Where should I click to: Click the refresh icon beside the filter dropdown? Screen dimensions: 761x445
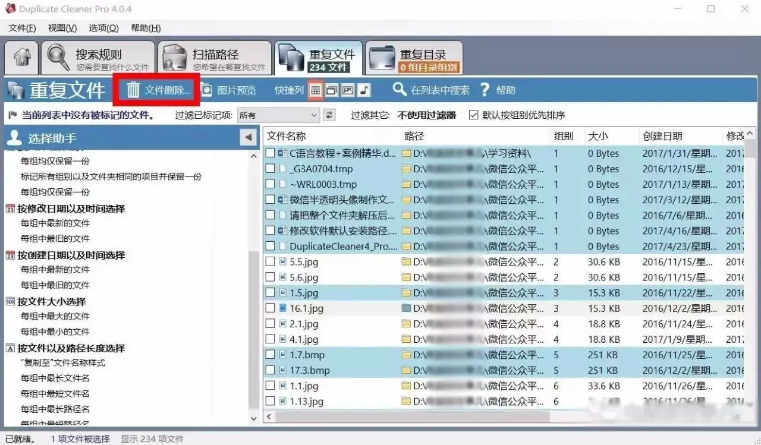(x=329, y=114)
